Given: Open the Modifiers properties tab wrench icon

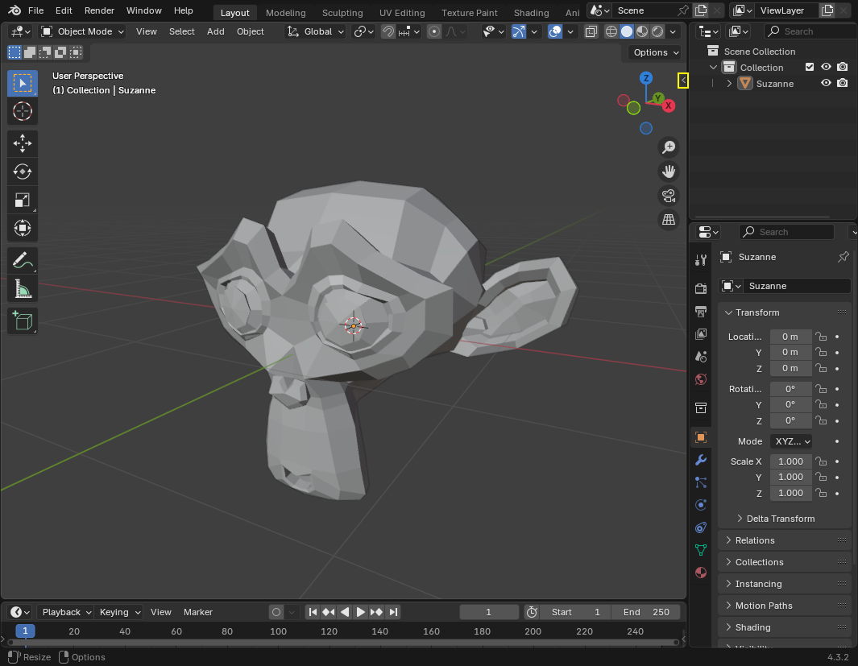Looking at the screenshot, I should tap(701, 460).
